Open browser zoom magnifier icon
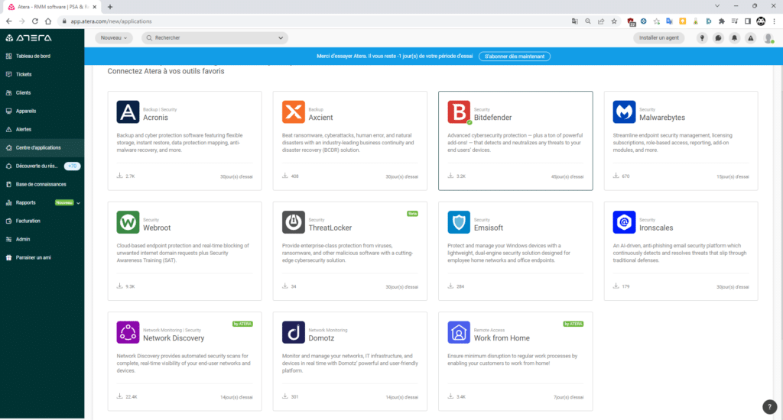The image size is (783, 420). pyautogui.click(x=588, y=21)
